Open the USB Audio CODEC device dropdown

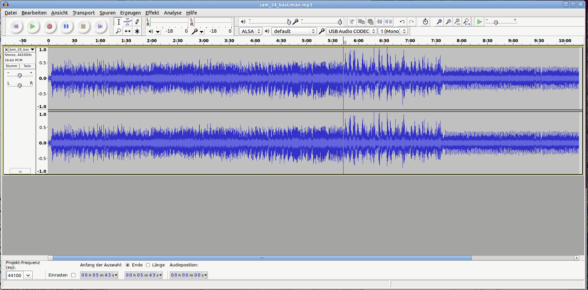pos(351,31)
